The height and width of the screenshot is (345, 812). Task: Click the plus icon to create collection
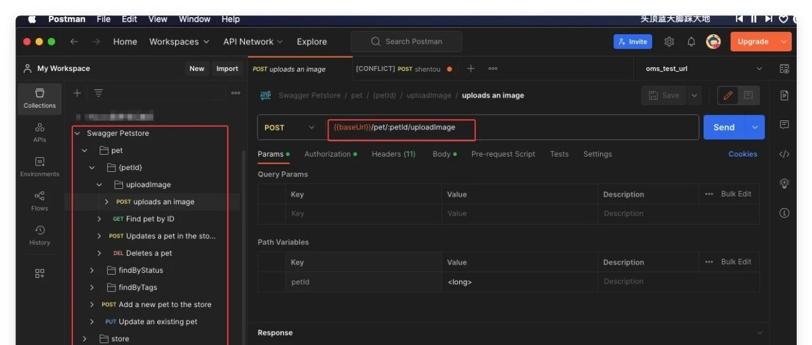(x=77, y=93)
